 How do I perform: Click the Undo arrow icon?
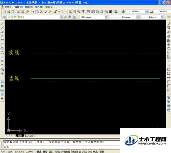pos(56,12)
